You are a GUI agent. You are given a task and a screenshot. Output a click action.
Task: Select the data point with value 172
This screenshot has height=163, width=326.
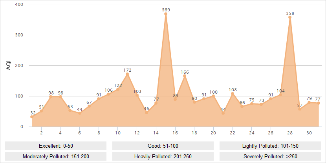coord(127,74)
